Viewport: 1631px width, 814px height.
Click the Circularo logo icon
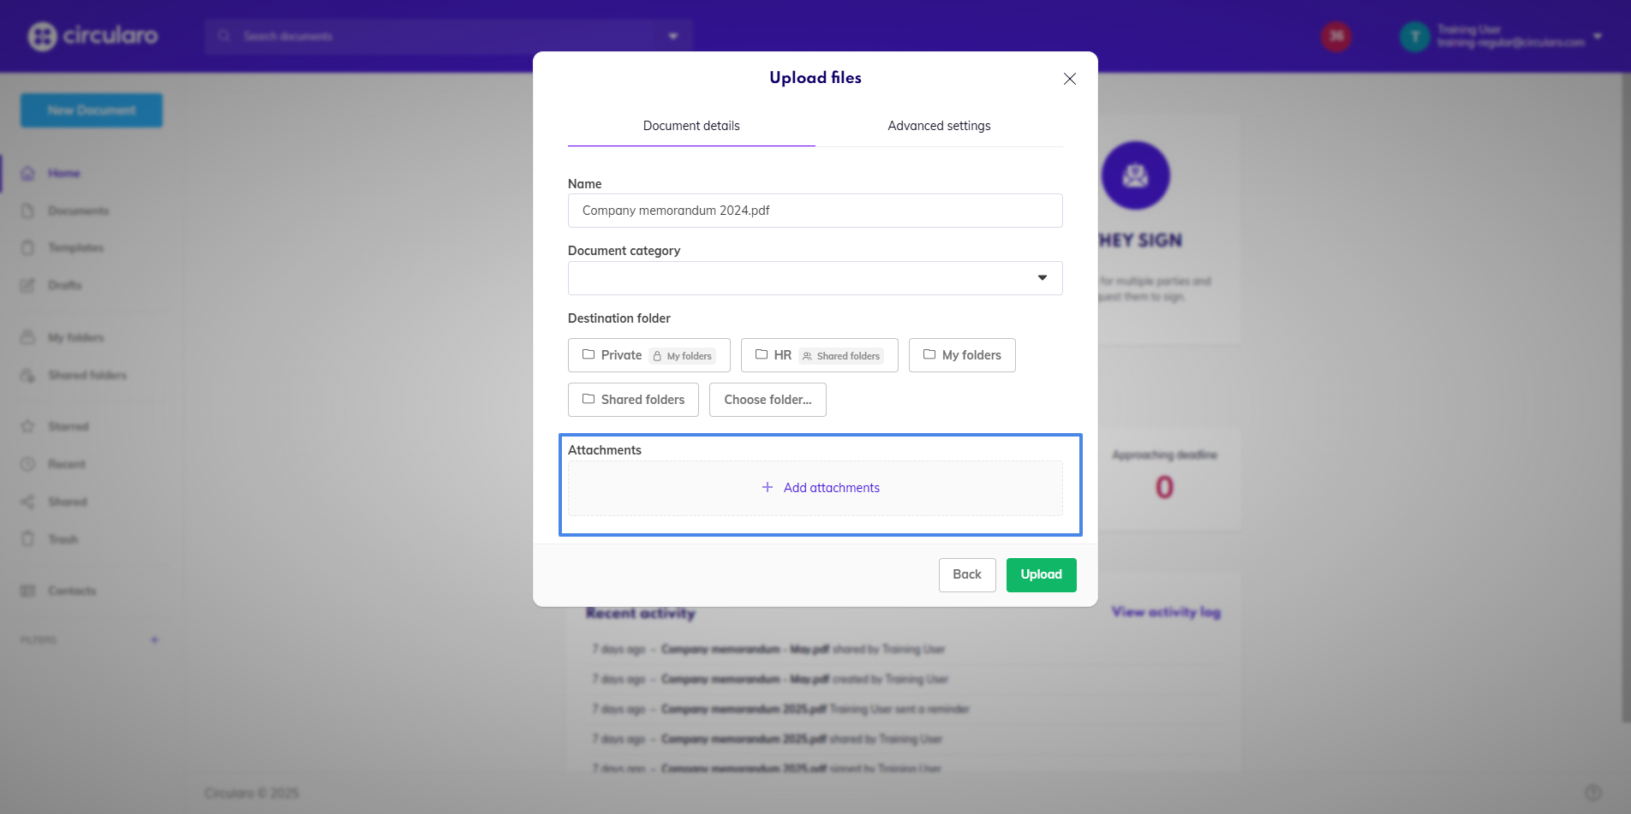coord(42,36)
